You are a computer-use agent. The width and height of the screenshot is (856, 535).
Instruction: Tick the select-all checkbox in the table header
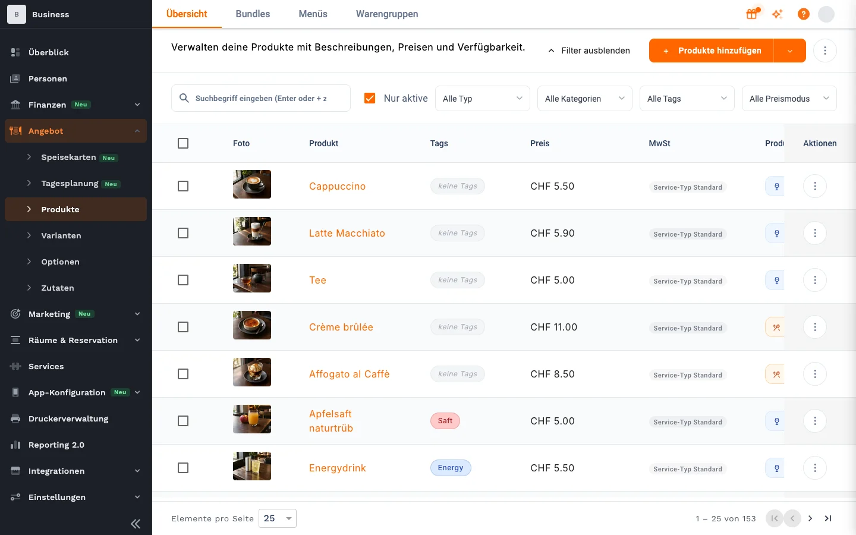[x=183, y=143]
